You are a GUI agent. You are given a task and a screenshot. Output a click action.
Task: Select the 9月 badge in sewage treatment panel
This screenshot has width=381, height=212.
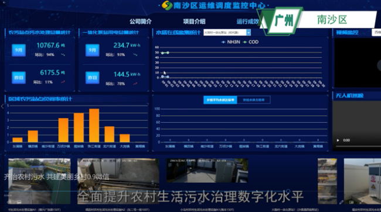click(x=19, y=50)
